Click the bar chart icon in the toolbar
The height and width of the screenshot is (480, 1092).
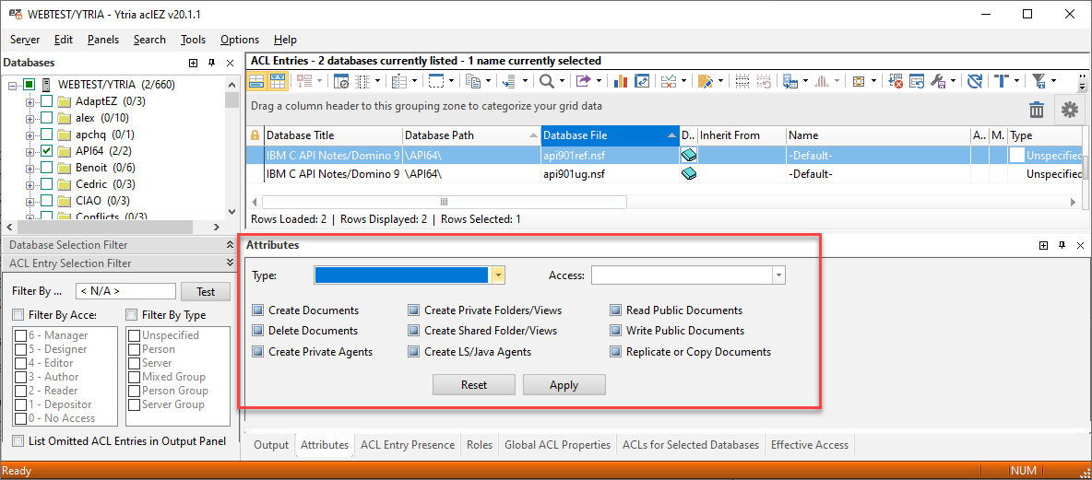(621, 81)
